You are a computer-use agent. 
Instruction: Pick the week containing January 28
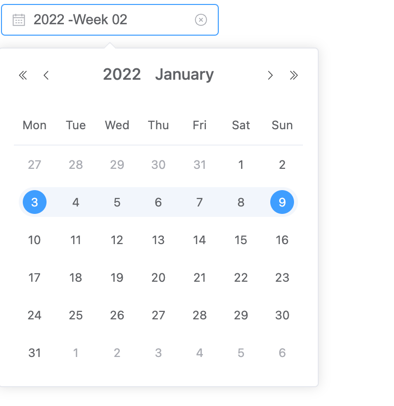click(x=199, y=315)
